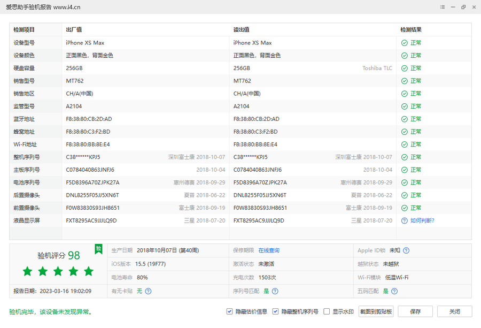Click the green check icon in 前置摄像头 row

(x=405, y=208)
